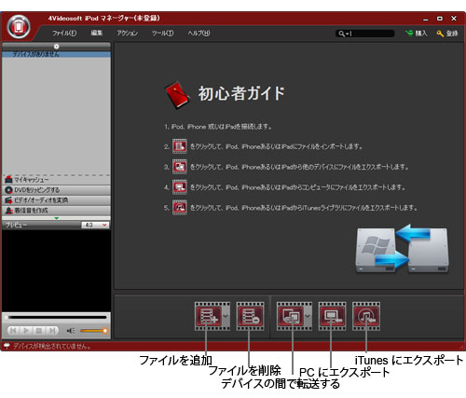
Task: Close the iPod Manager window
Action: tap(454, 19)
